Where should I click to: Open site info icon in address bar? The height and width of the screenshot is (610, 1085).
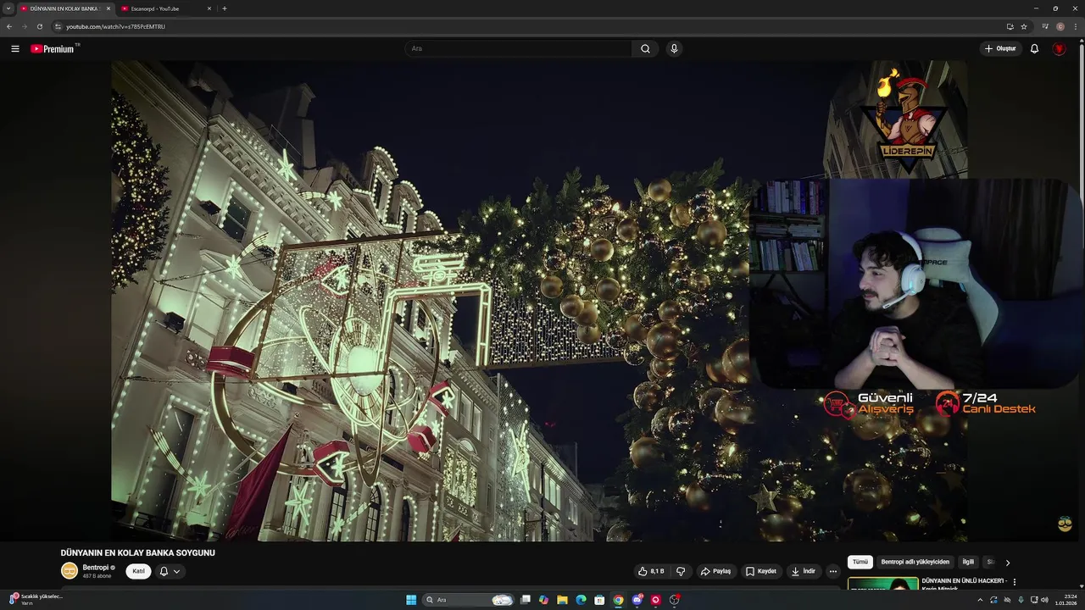pyautogui.click(x=58, y=26)
